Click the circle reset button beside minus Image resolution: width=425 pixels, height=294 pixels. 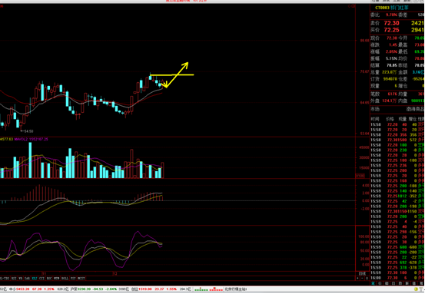tap(367, 278)
